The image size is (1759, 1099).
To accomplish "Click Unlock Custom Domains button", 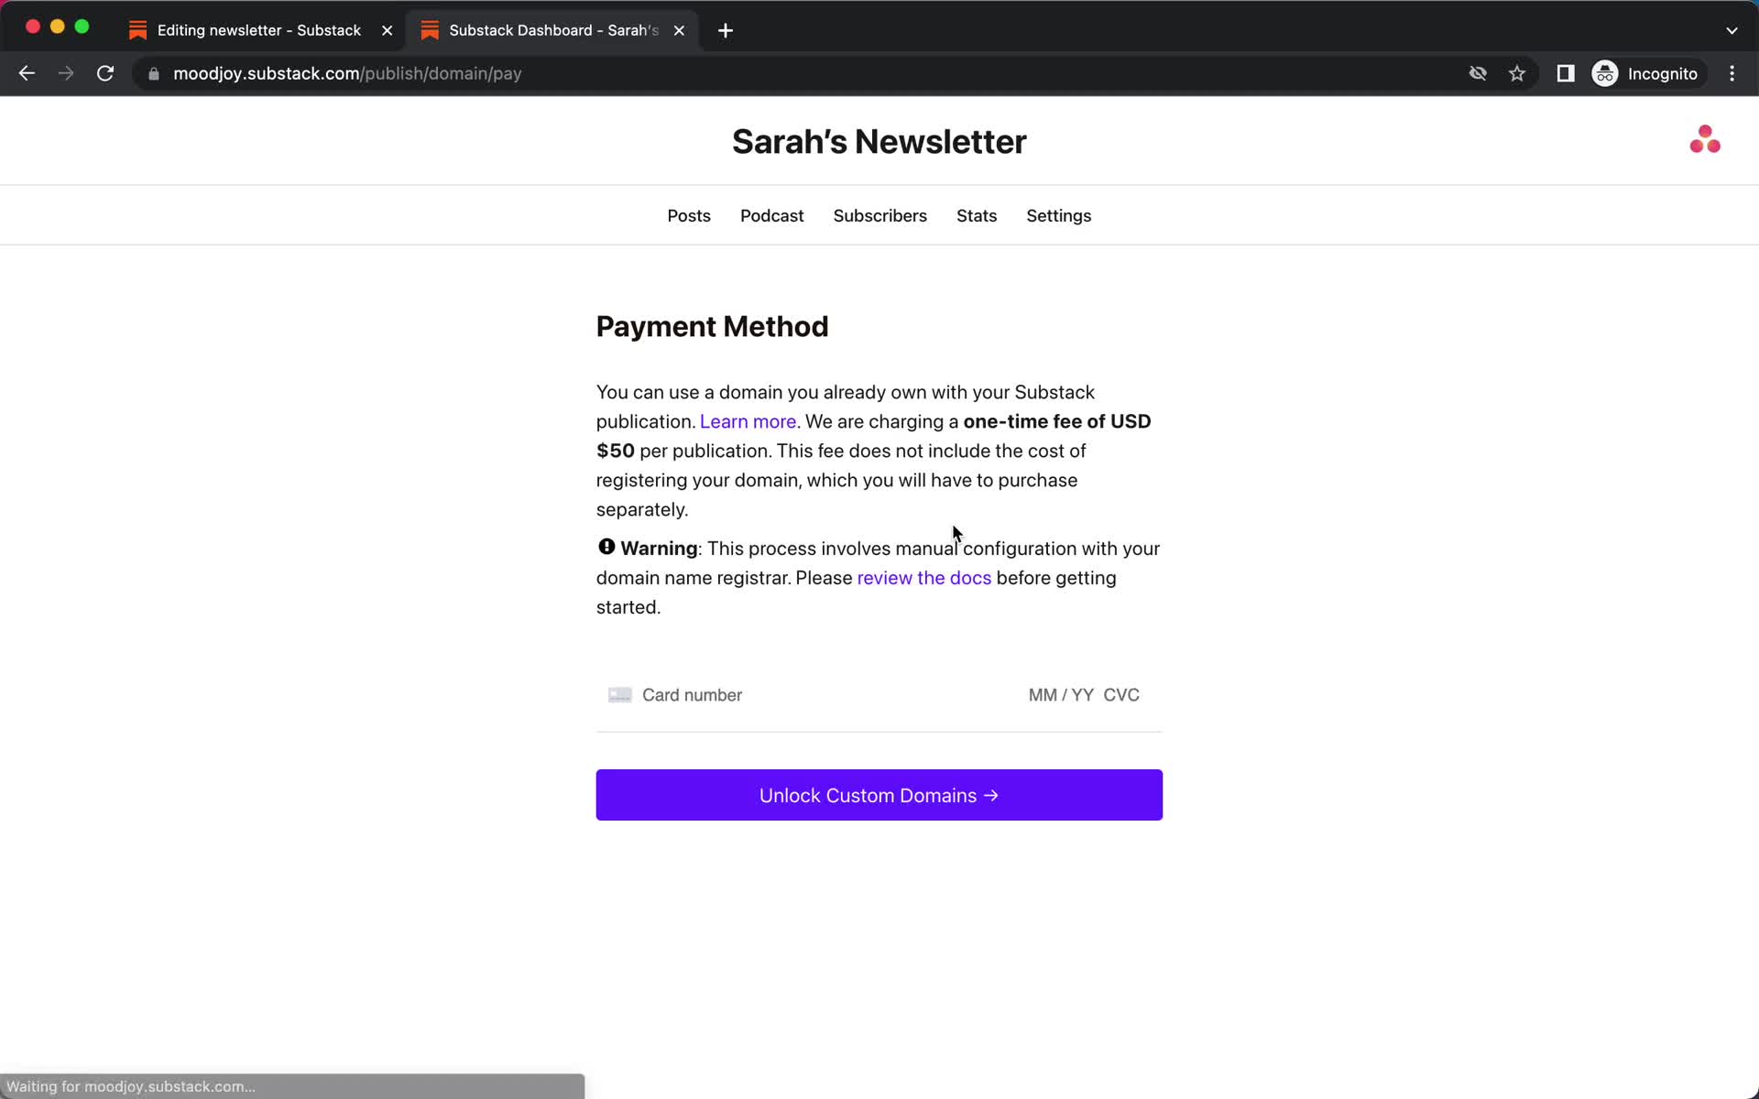I will [879, 794].
